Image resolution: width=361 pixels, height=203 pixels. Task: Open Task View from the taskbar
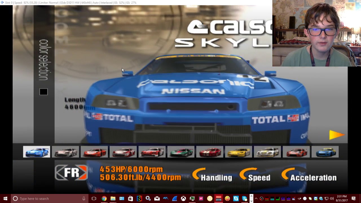click(94, 198)
